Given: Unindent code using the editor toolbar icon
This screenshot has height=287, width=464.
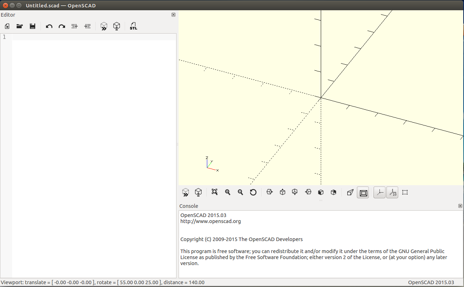Looking at the screenshot, I should pyautogui.click(x=74, y=26).
